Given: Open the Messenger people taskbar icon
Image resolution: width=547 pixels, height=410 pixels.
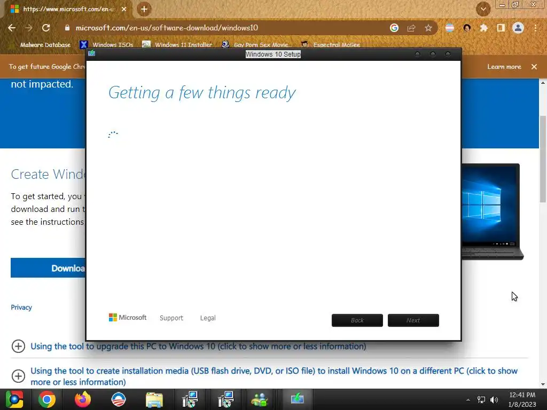Looking at the screenshot, I should 259,399.
